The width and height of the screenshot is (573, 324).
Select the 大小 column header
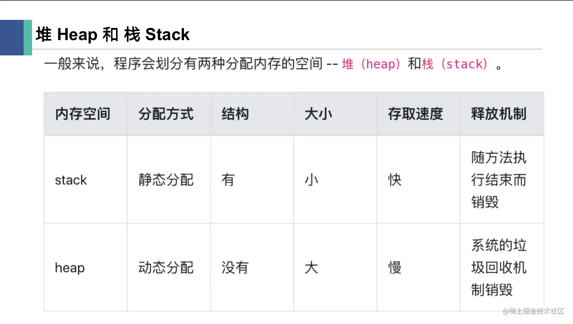[x=335, y=114]
